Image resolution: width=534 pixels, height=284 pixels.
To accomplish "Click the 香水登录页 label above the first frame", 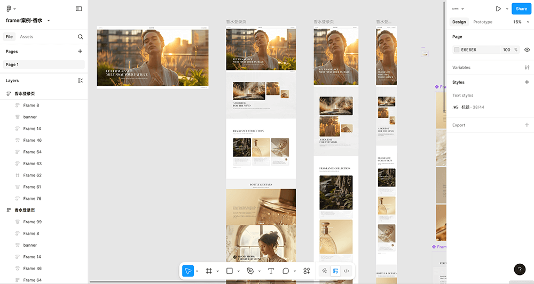I will coord(236,22).
